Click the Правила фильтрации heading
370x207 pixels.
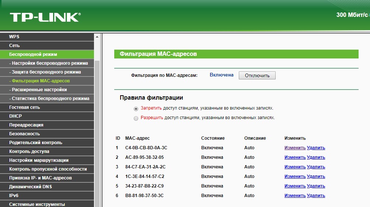coord(151,98)
